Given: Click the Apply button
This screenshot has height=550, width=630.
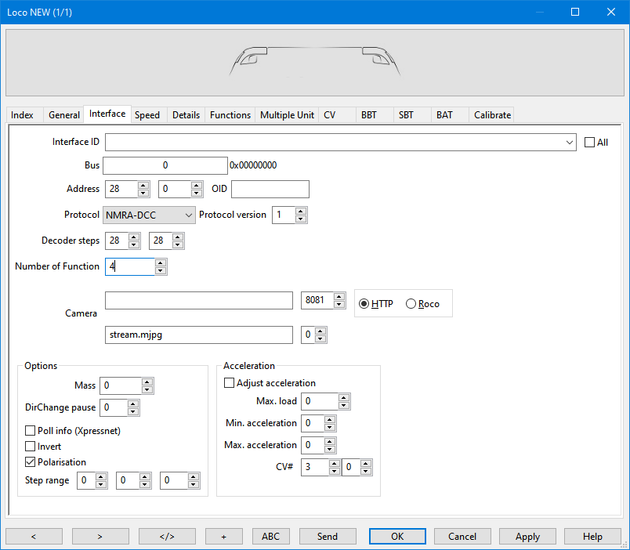Looking at the screenshot, I should [x=527, y=537].
